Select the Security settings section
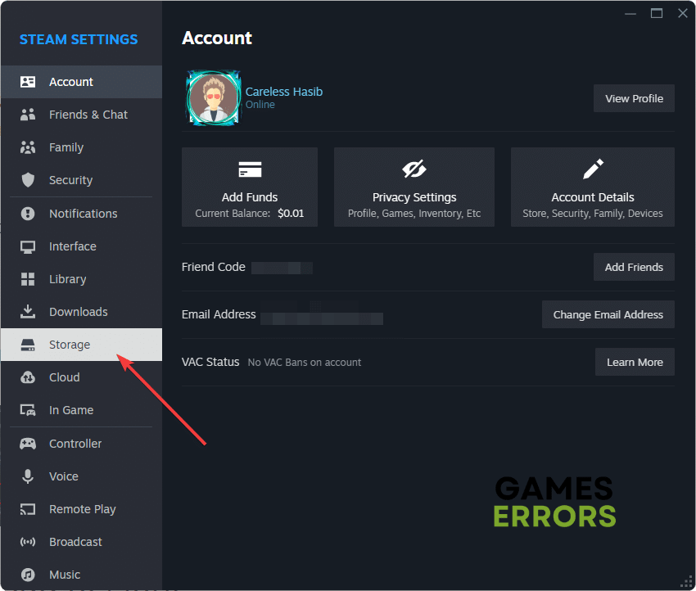Viewport: 696px width, 591px height. [x=82, y=180]
